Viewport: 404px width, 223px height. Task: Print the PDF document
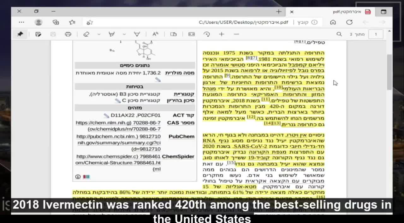68,34
